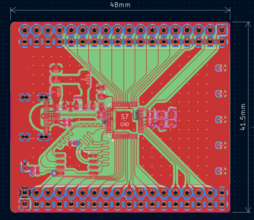The height and width of the screenshot is (220, 254).
Task: Click top header pad 29
Action: pos(60,30)
